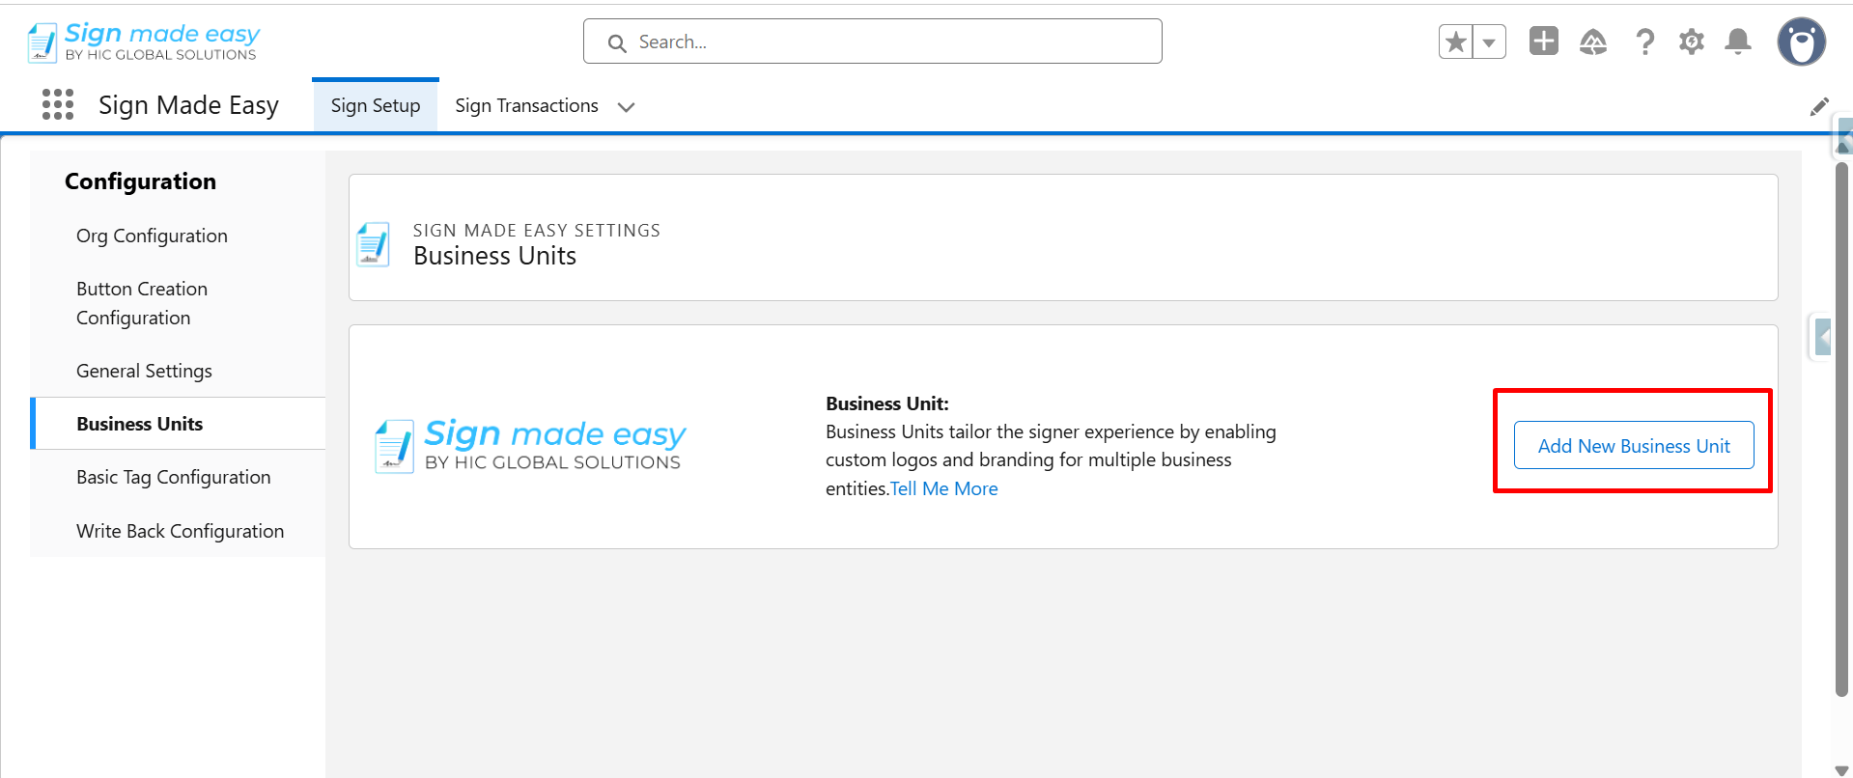This screenshot has width=1853, height=778.
Task: Open the Tell Me More link
Action: tap(943, 488)
